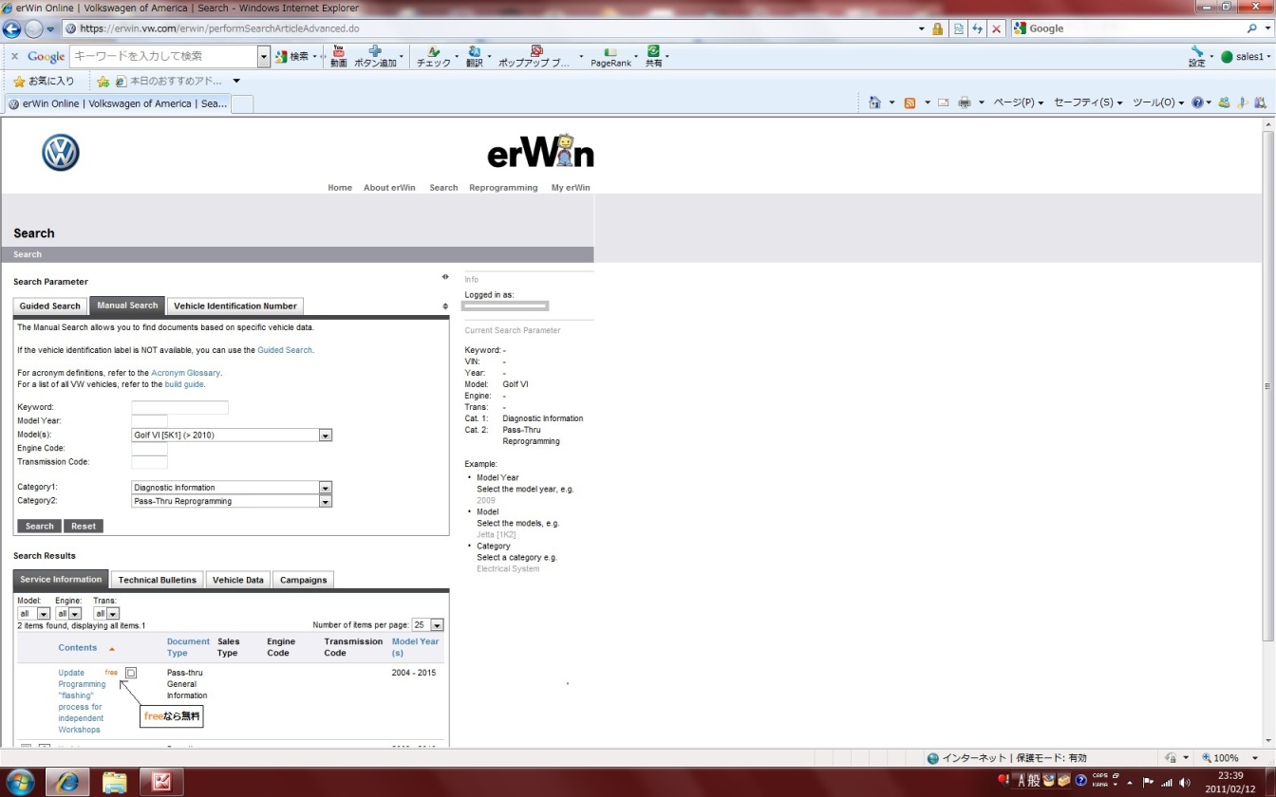Refresh the page with the refresh icon
The image size is (1276, 797).
(x=978, y=28)
